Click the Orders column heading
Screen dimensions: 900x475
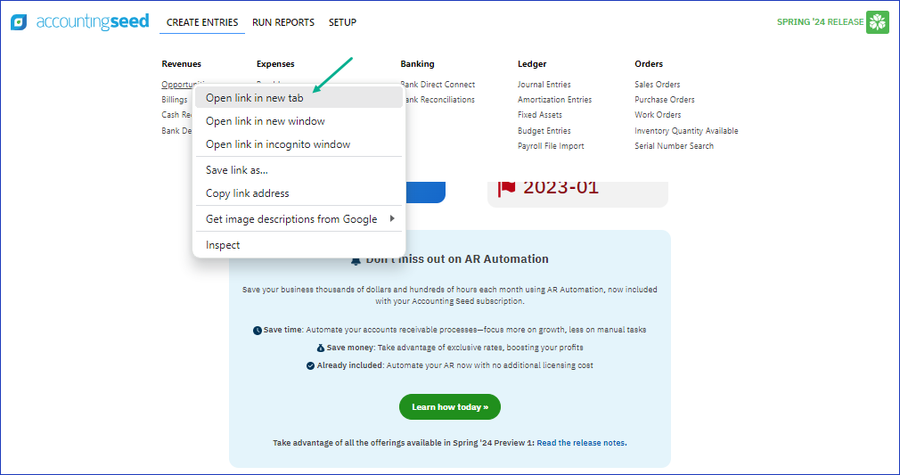pos(649,64)
